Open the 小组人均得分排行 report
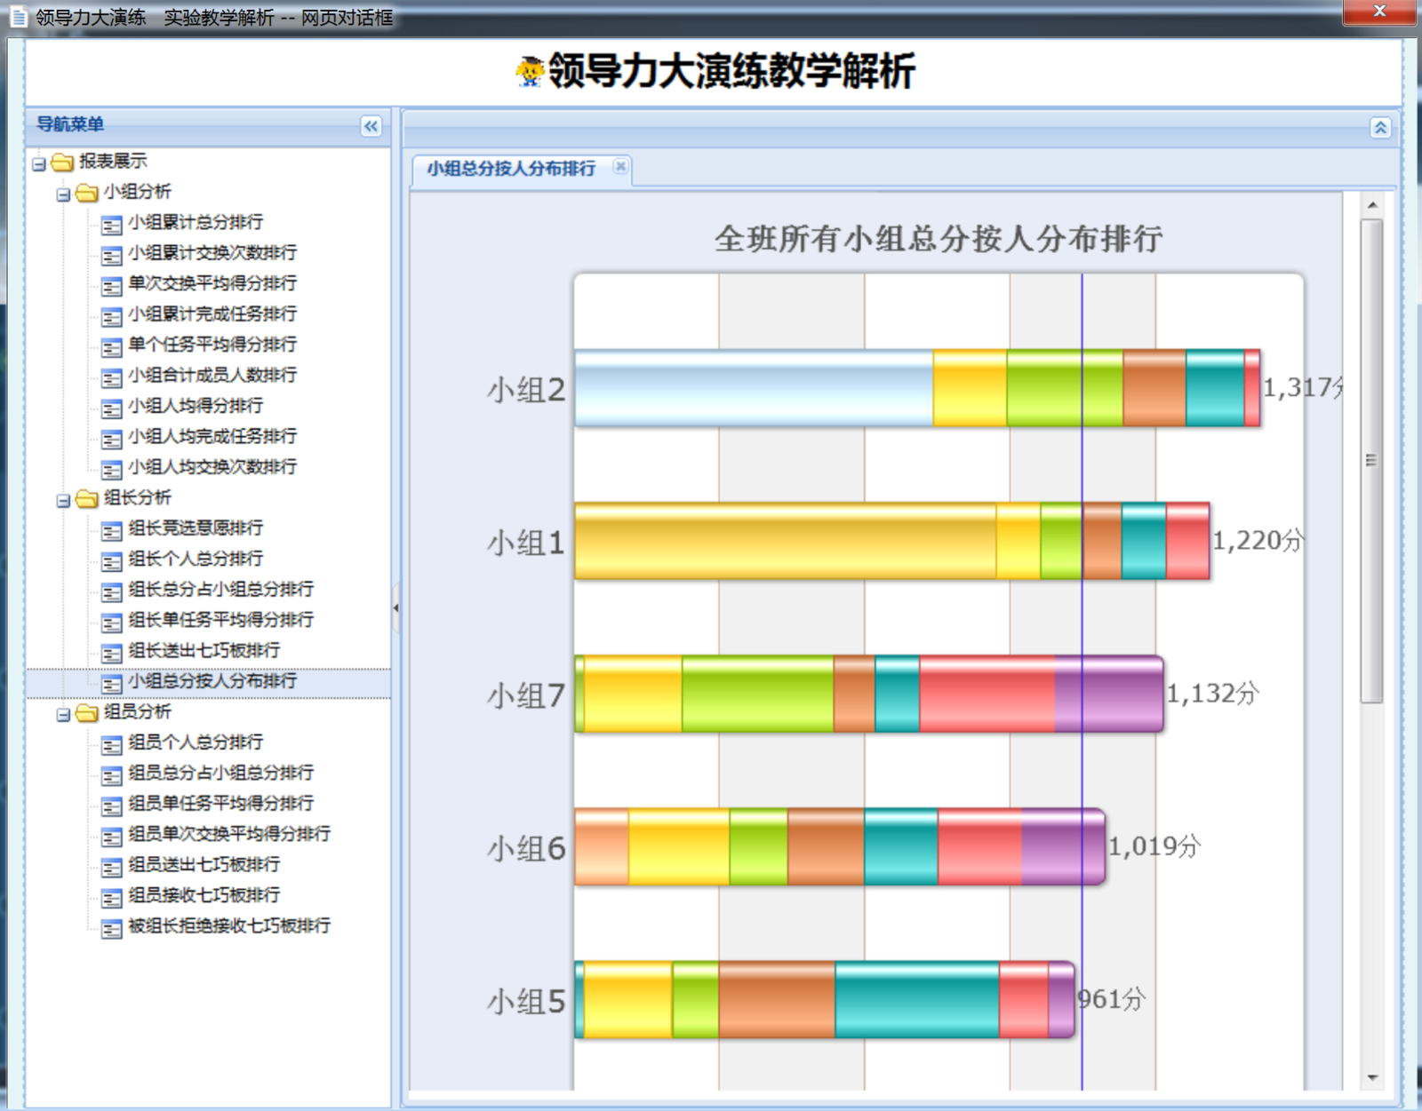This screenshot has height=1111, width=1422. coord(196,406)
